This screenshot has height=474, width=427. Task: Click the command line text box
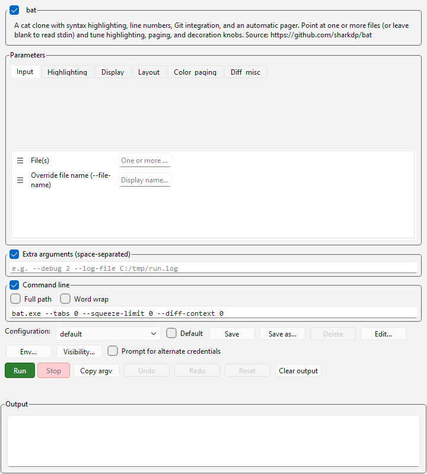click(x=213, y=313)
